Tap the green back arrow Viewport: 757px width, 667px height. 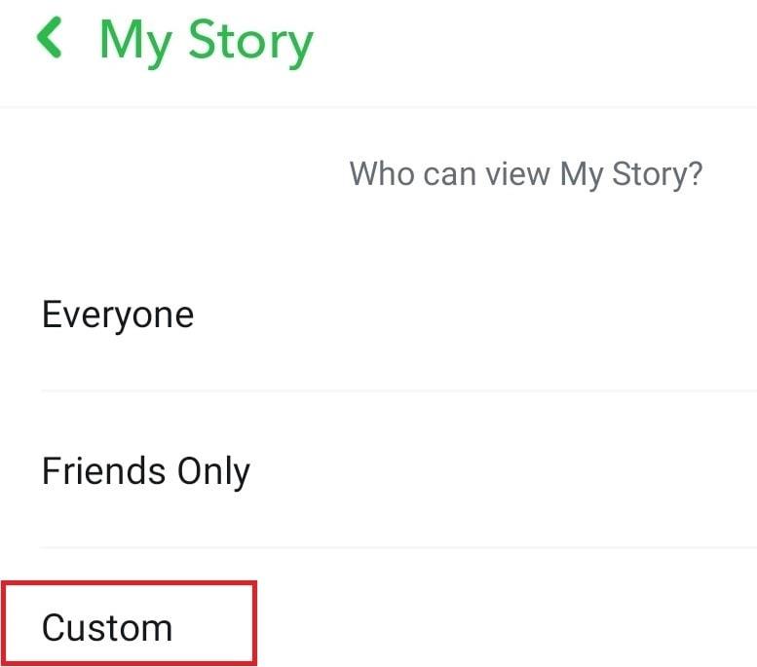(x=50, y=39)
